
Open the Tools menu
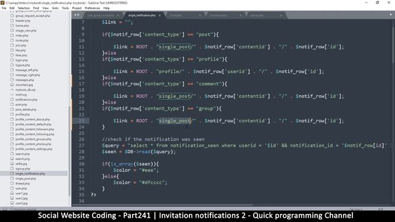(65, 8)
